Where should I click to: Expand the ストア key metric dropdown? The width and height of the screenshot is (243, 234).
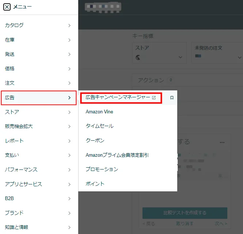click(181, 57)
